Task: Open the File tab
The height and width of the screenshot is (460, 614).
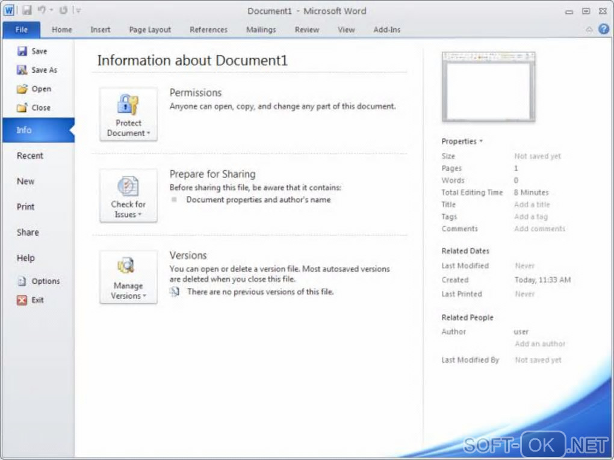Action: tap(21, 29)
